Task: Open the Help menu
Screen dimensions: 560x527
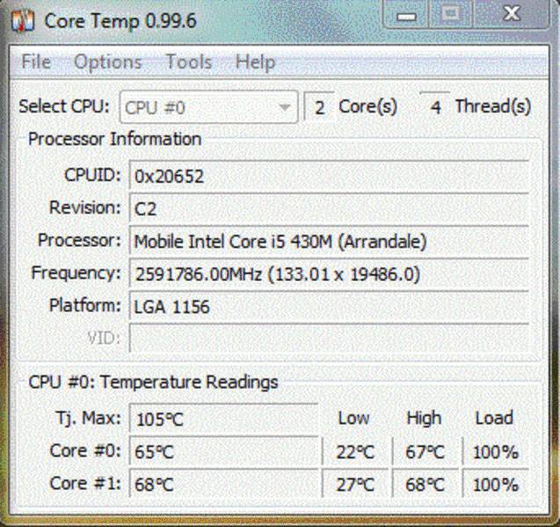Action: coord(255,62)
